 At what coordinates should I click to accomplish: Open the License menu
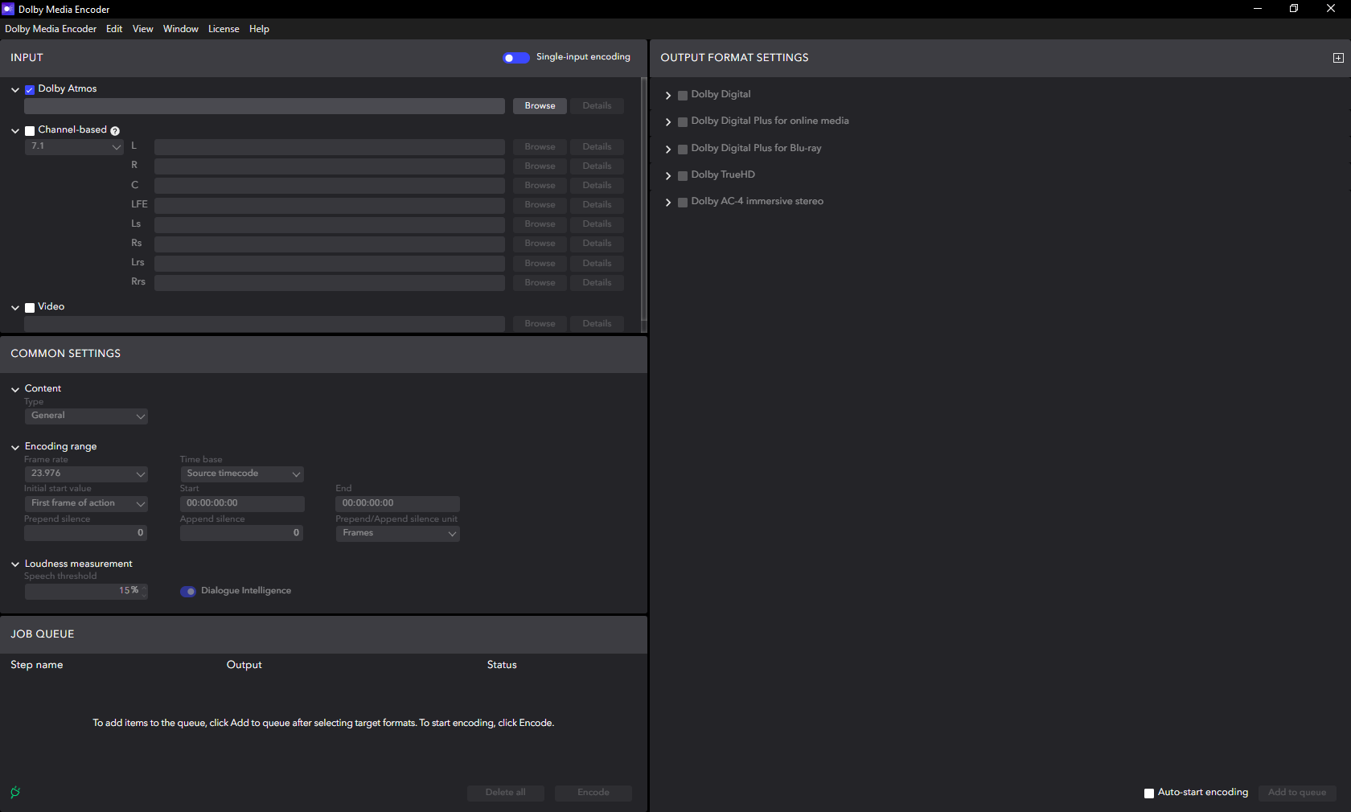pyautogui.click(x=224, y=29)
